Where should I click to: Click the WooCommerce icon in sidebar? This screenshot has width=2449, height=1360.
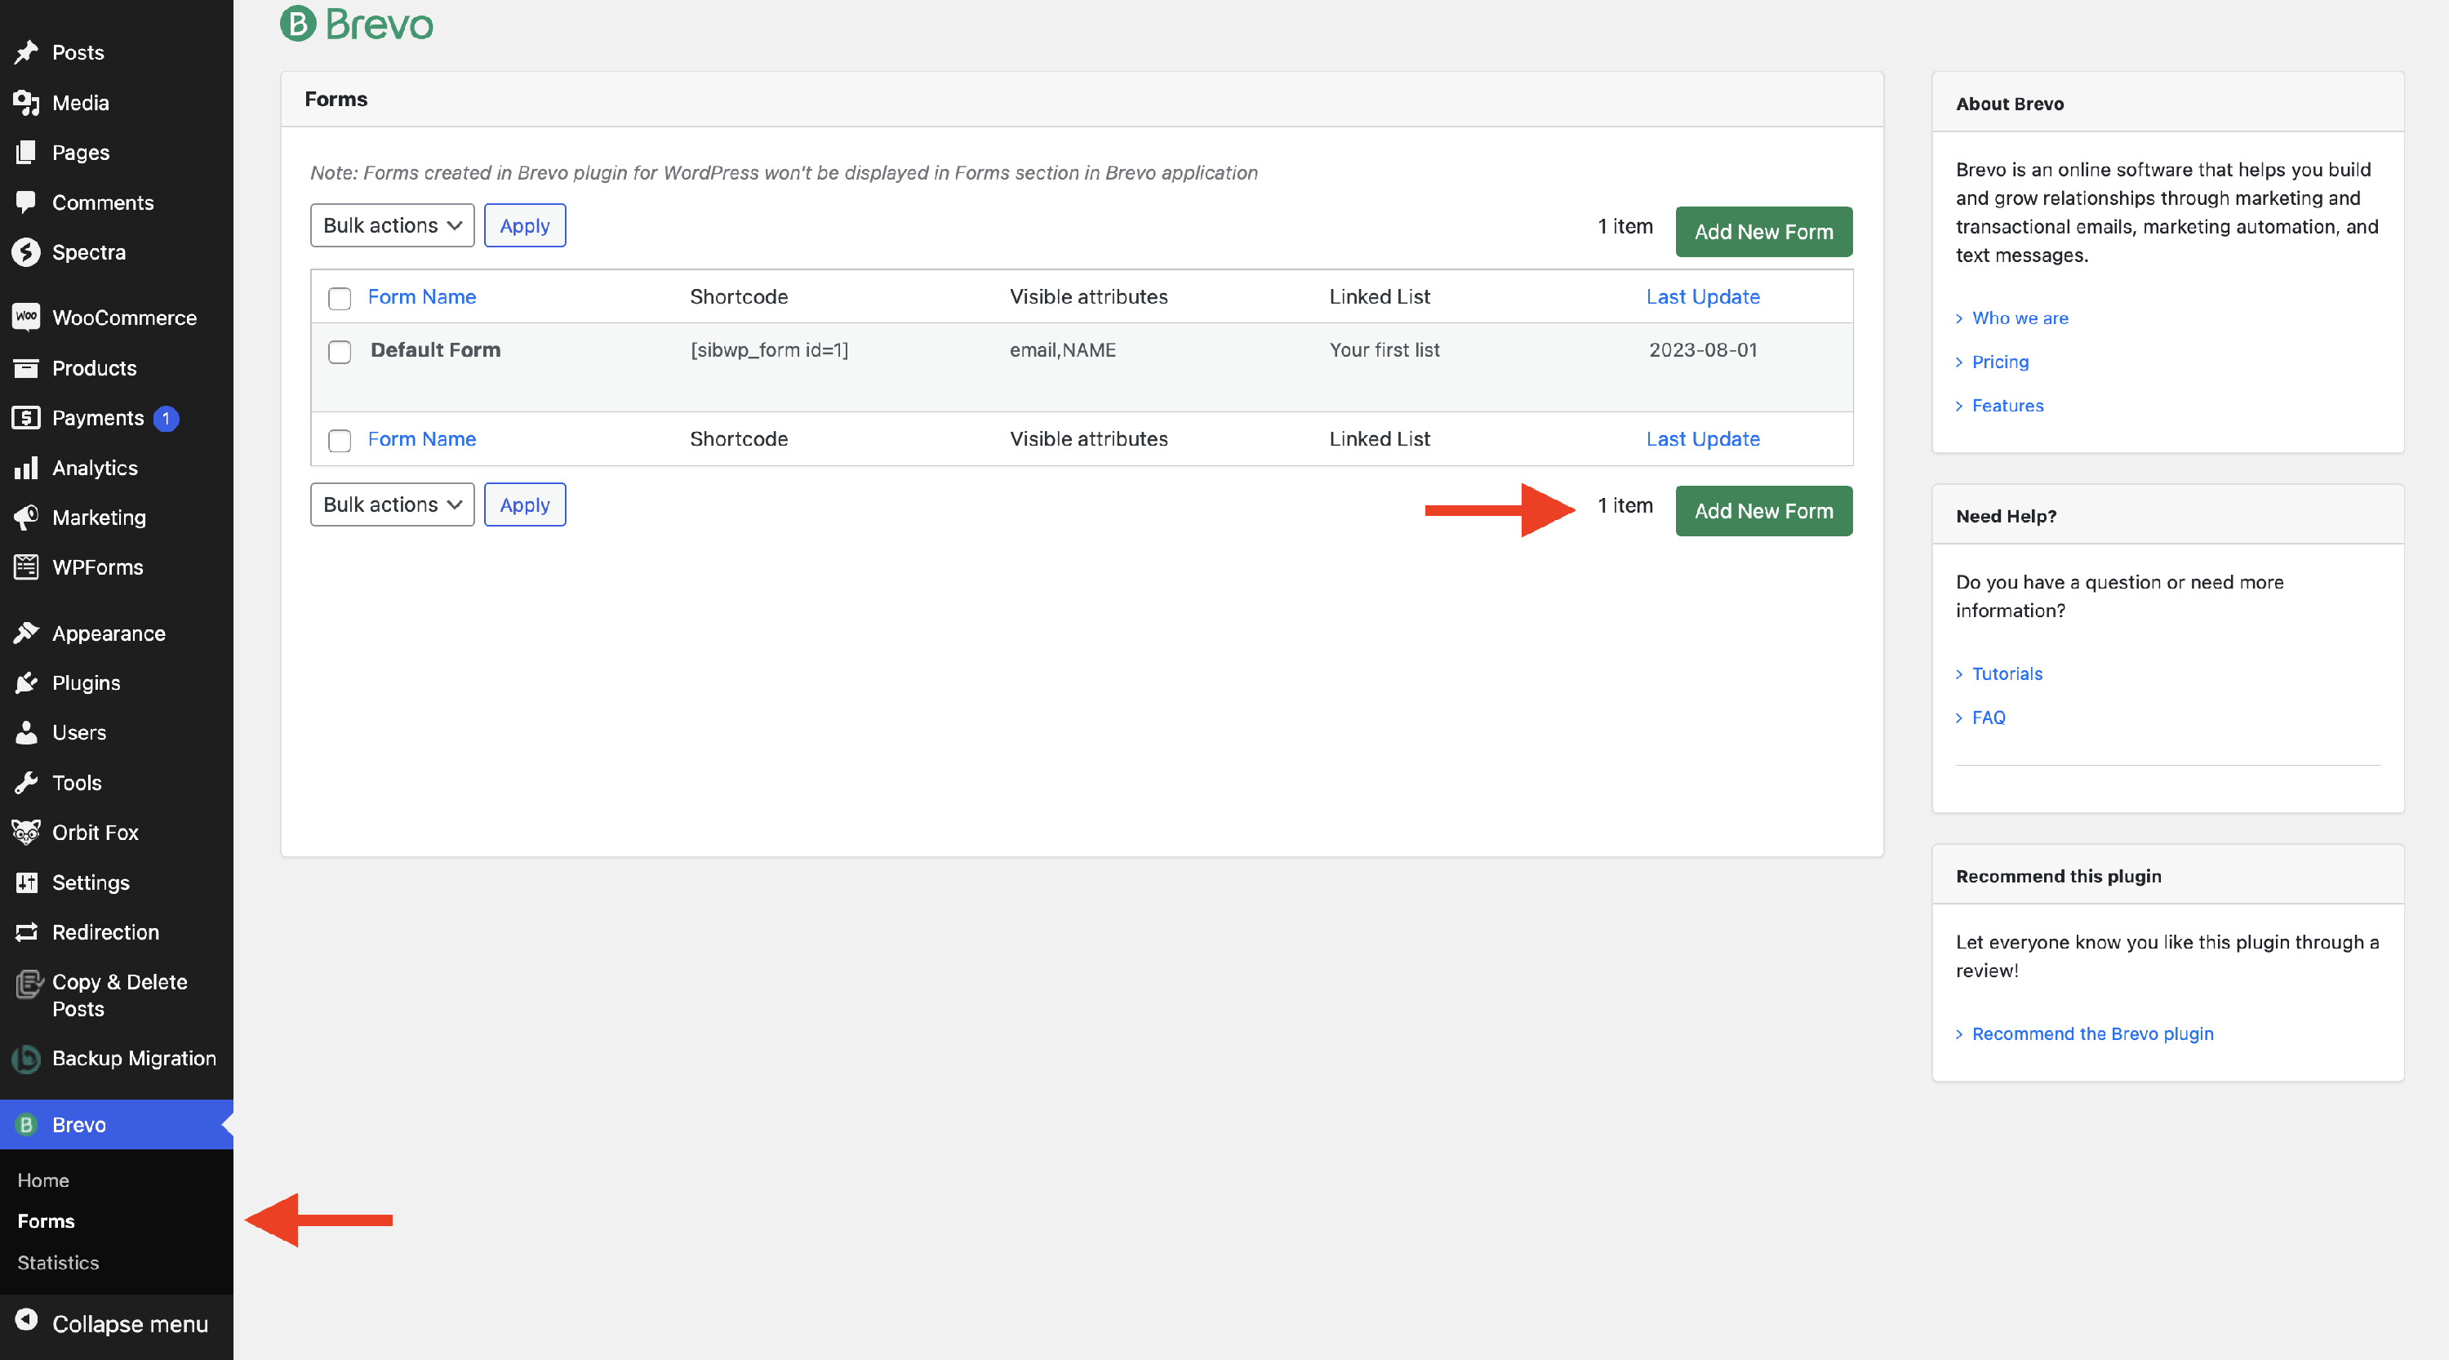(25, 318)
